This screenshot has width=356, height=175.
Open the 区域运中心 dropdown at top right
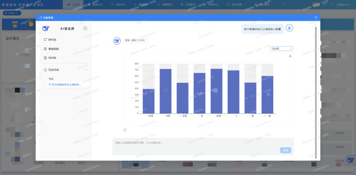click(344, 5)
